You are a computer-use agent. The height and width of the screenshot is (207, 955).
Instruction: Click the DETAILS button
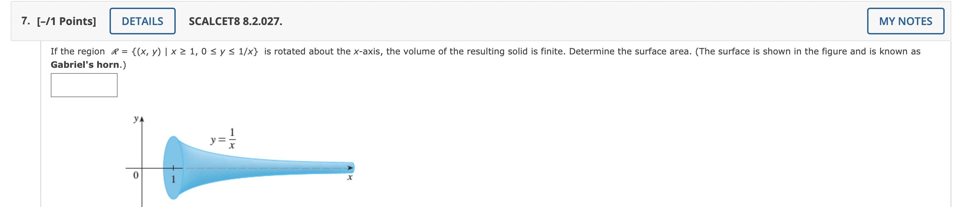click(x=142, y=21)
